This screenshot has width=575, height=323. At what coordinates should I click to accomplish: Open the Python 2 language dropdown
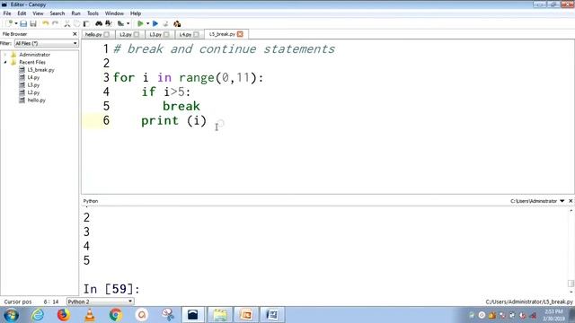(x=100, y=301)
